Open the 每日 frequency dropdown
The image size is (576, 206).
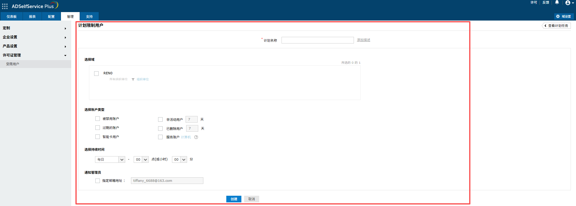[x=110, y=159]
